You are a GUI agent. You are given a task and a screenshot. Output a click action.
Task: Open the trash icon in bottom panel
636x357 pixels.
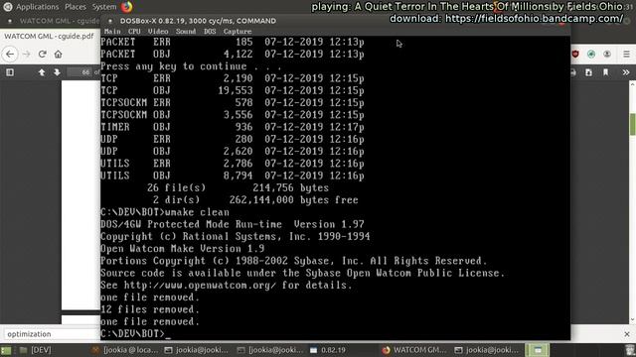point(629,350)
